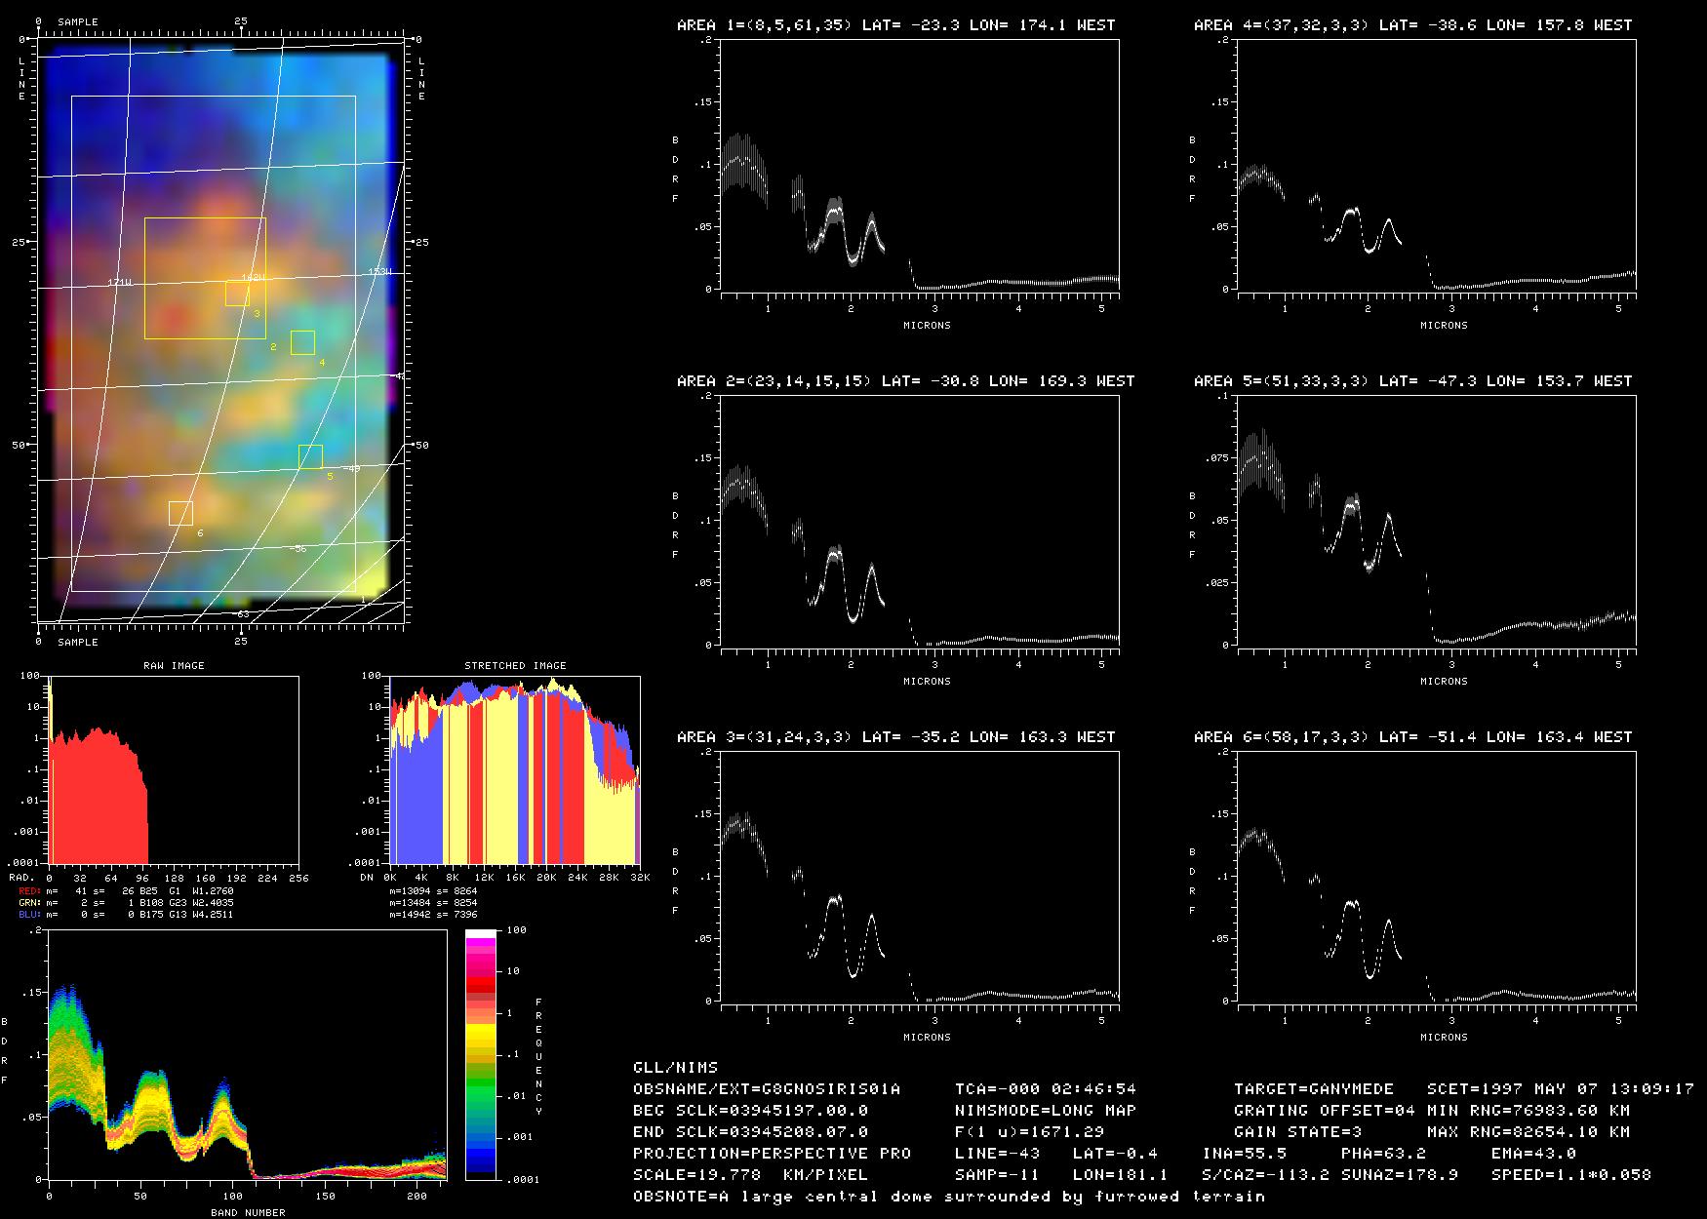This screenshot has height=1219, width=1707.
Task: Click the AREA 5 spectrum plot
Action: point(1437,521)
